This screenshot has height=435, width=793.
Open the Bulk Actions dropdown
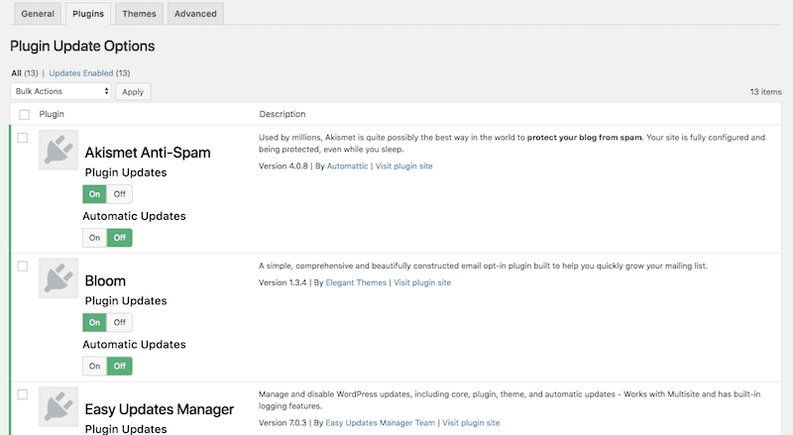tap(60, 91)
